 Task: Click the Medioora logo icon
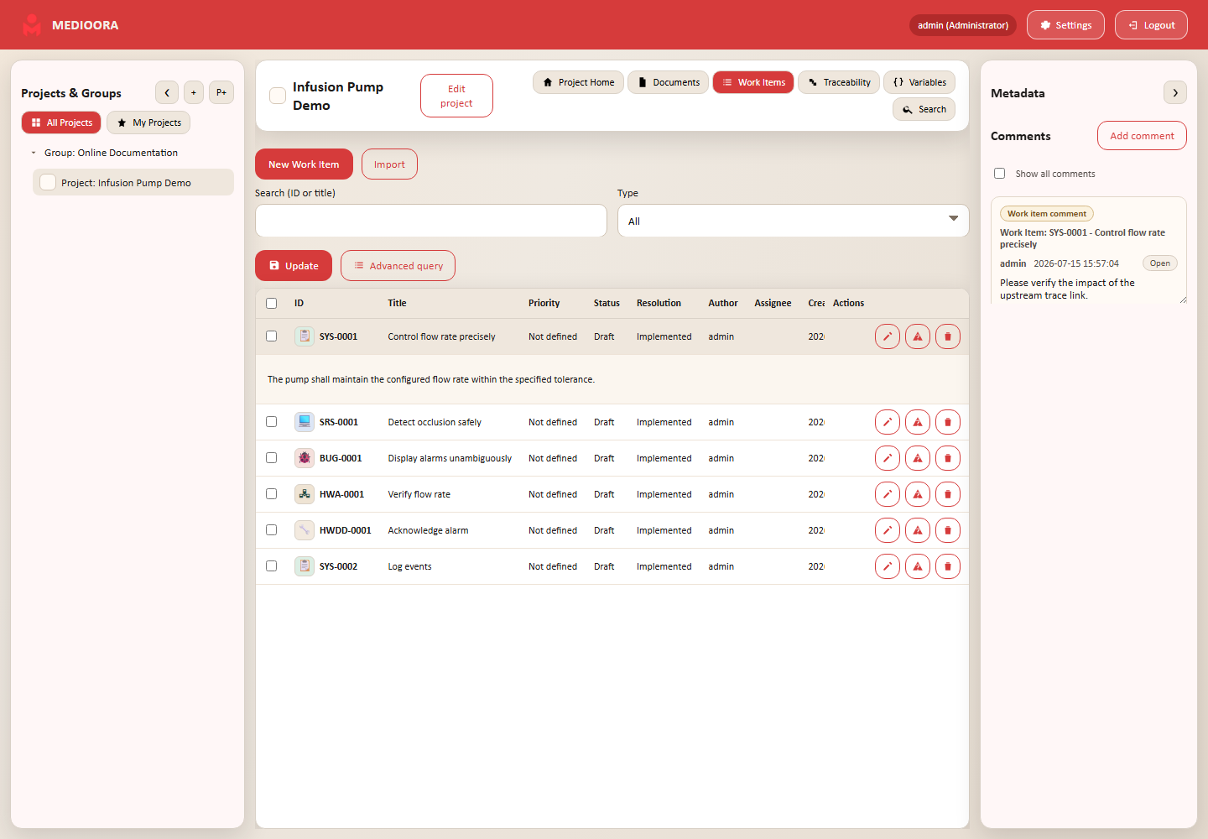[x=32, y=25]
